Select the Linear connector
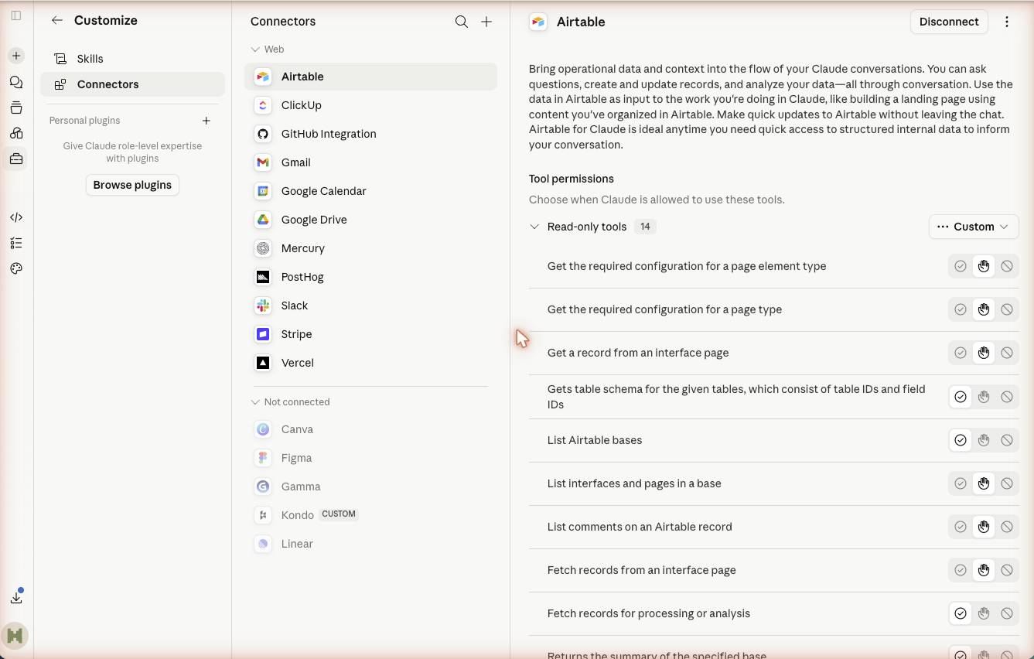 point(370,544)
